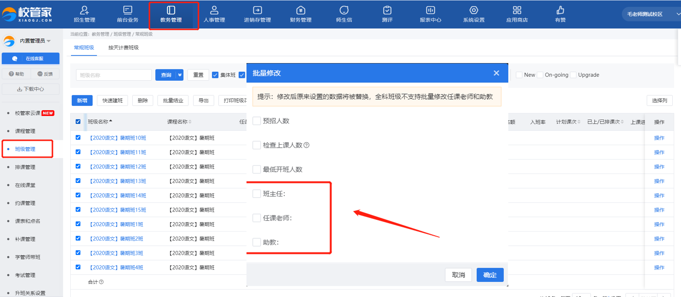Expand the 查询 button dropdown arrow
This screenshot has width=681, height=297.
(x=180, y=75)
